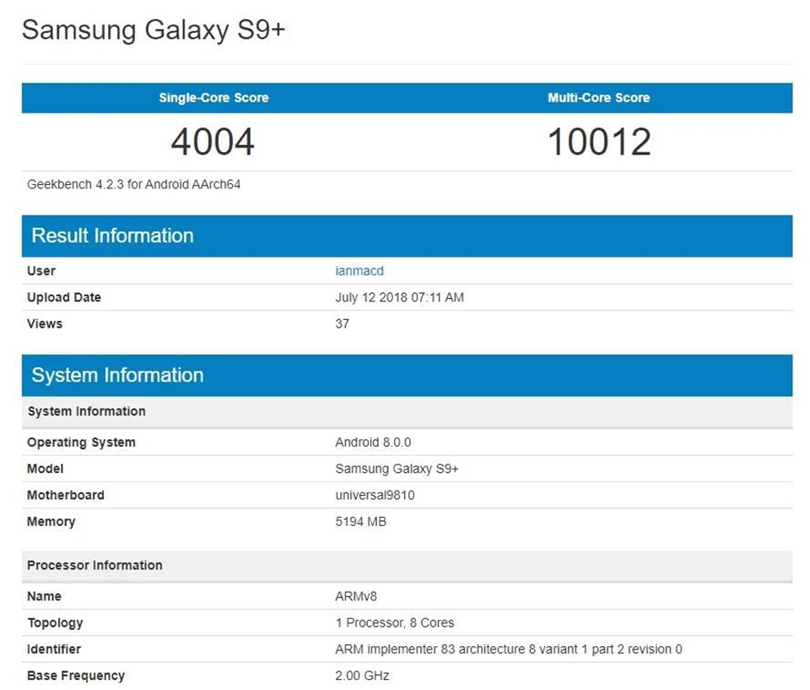
Task: Click the Motherboard row label
Action: point(66,495)
